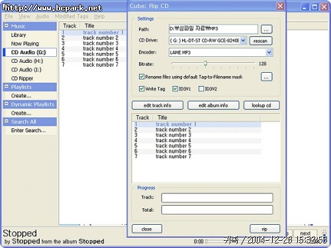Collapse the Playlists section in sidebar
This screenshot has width=331, height=248.
coord(7,87)
